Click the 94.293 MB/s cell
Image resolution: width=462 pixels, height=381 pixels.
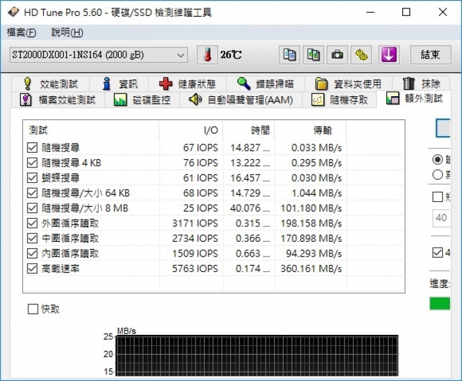coord(314,253)
